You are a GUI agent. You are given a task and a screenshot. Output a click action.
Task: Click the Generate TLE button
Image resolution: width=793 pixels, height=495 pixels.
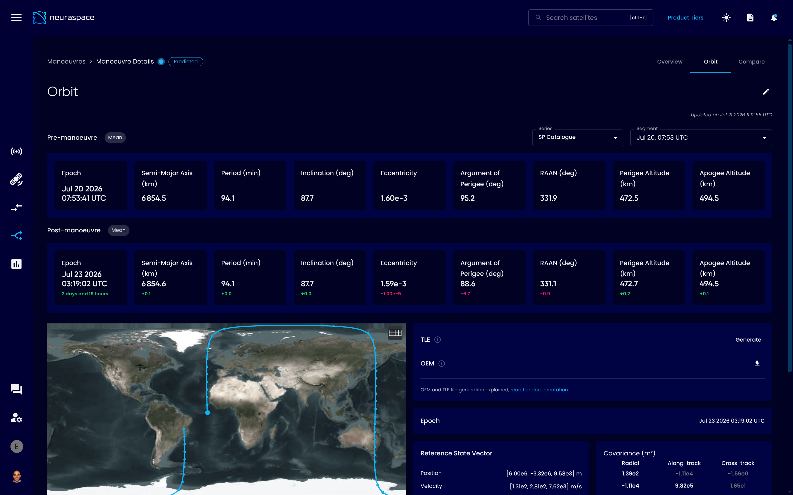pyautogui.click(x=748, y=340)
